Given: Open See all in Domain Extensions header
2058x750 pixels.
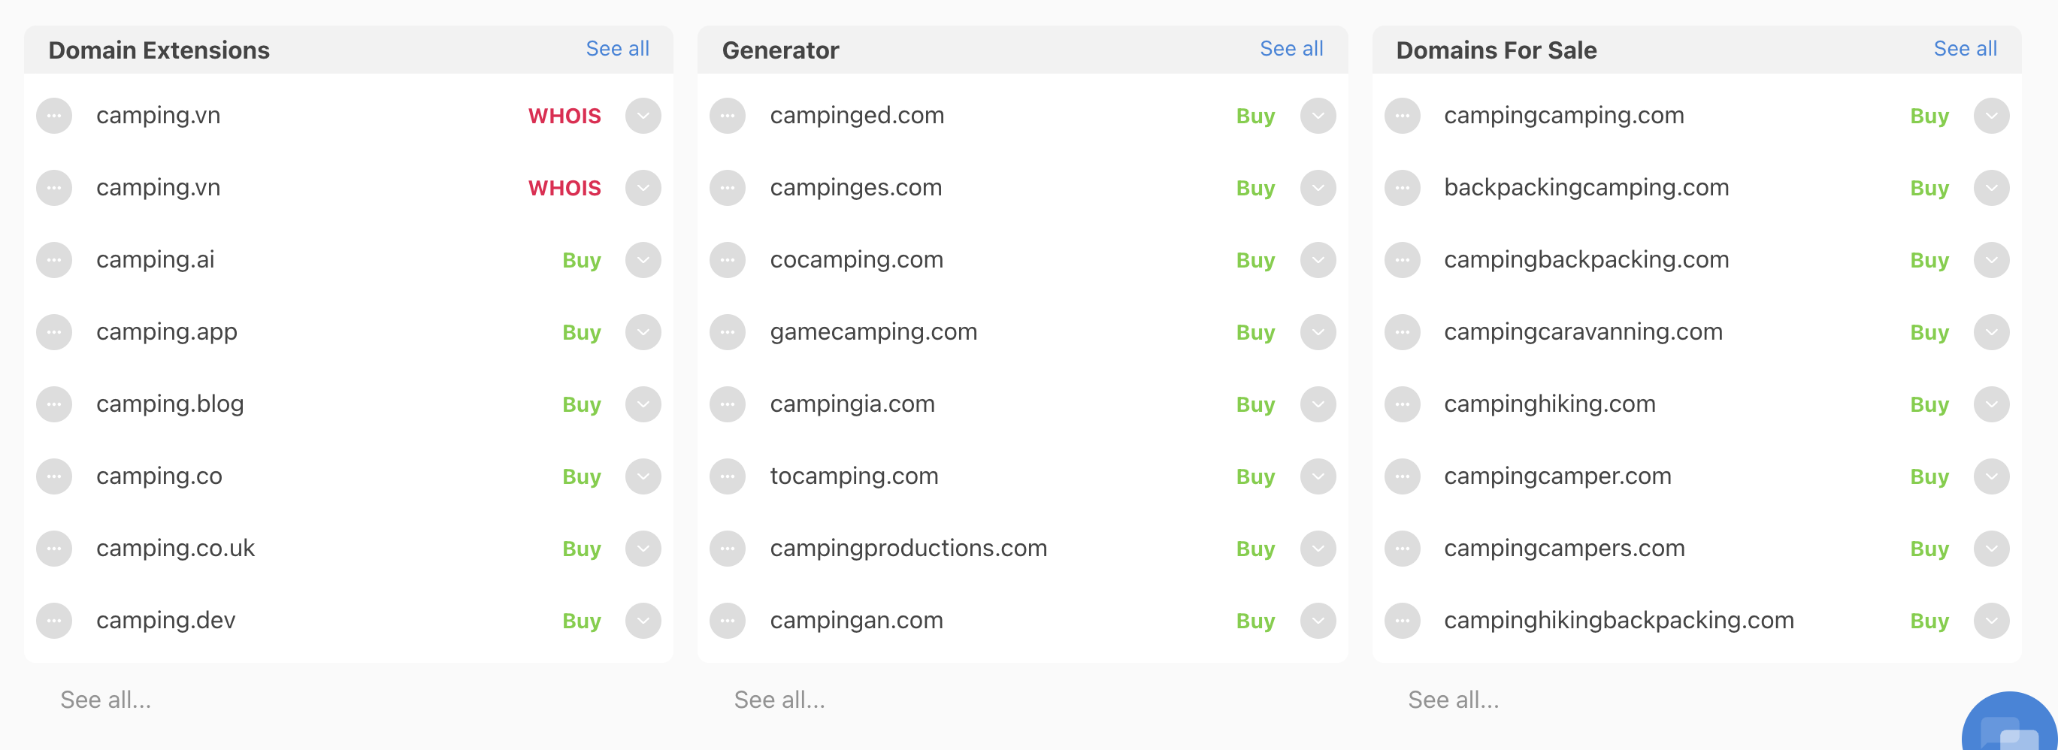Looking at the screenshot, I should (618, 49).
